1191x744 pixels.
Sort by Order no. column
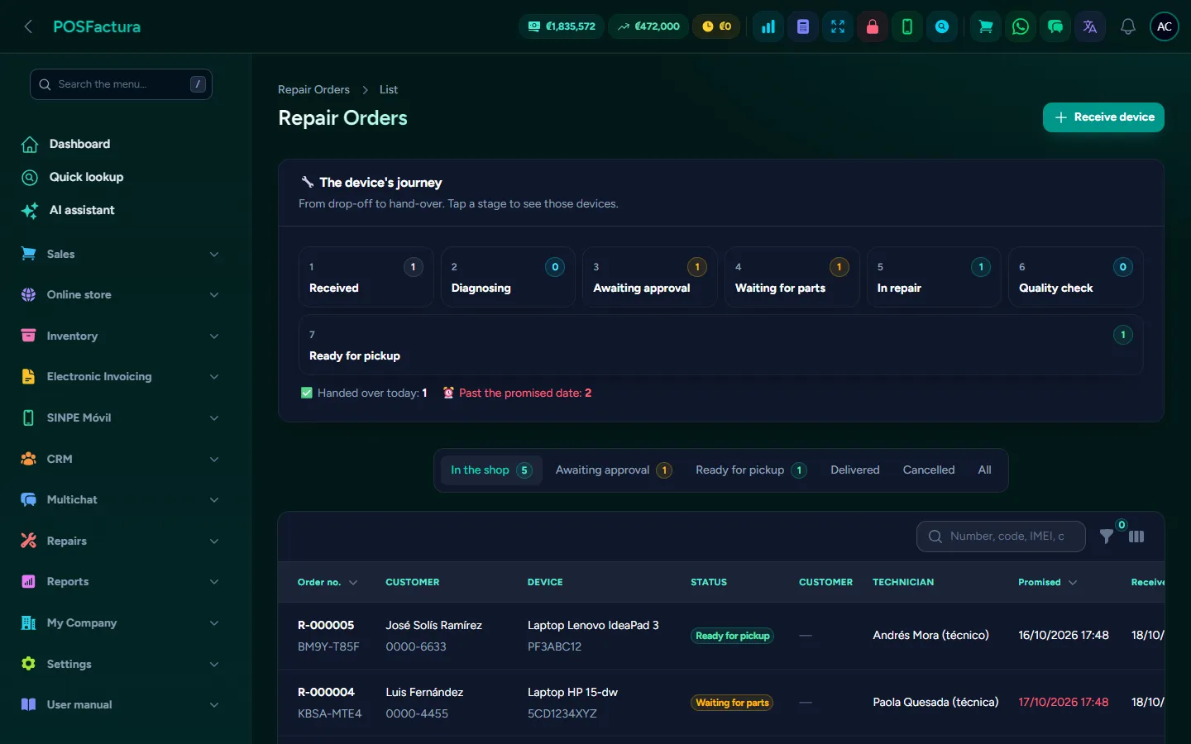(328, 582)
